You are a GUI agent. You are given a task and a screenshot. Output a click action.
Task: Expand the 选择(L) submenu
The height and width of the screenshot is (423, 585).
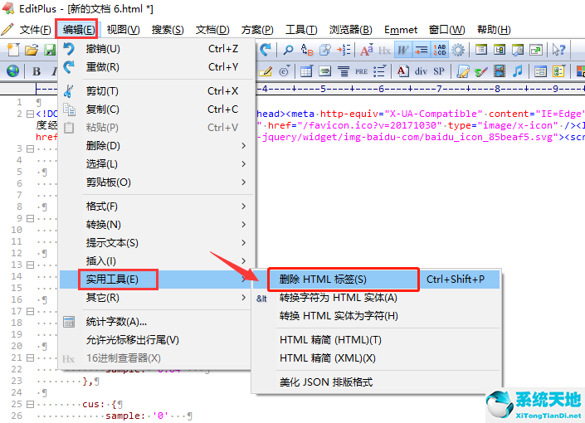(x=156, y=164)
